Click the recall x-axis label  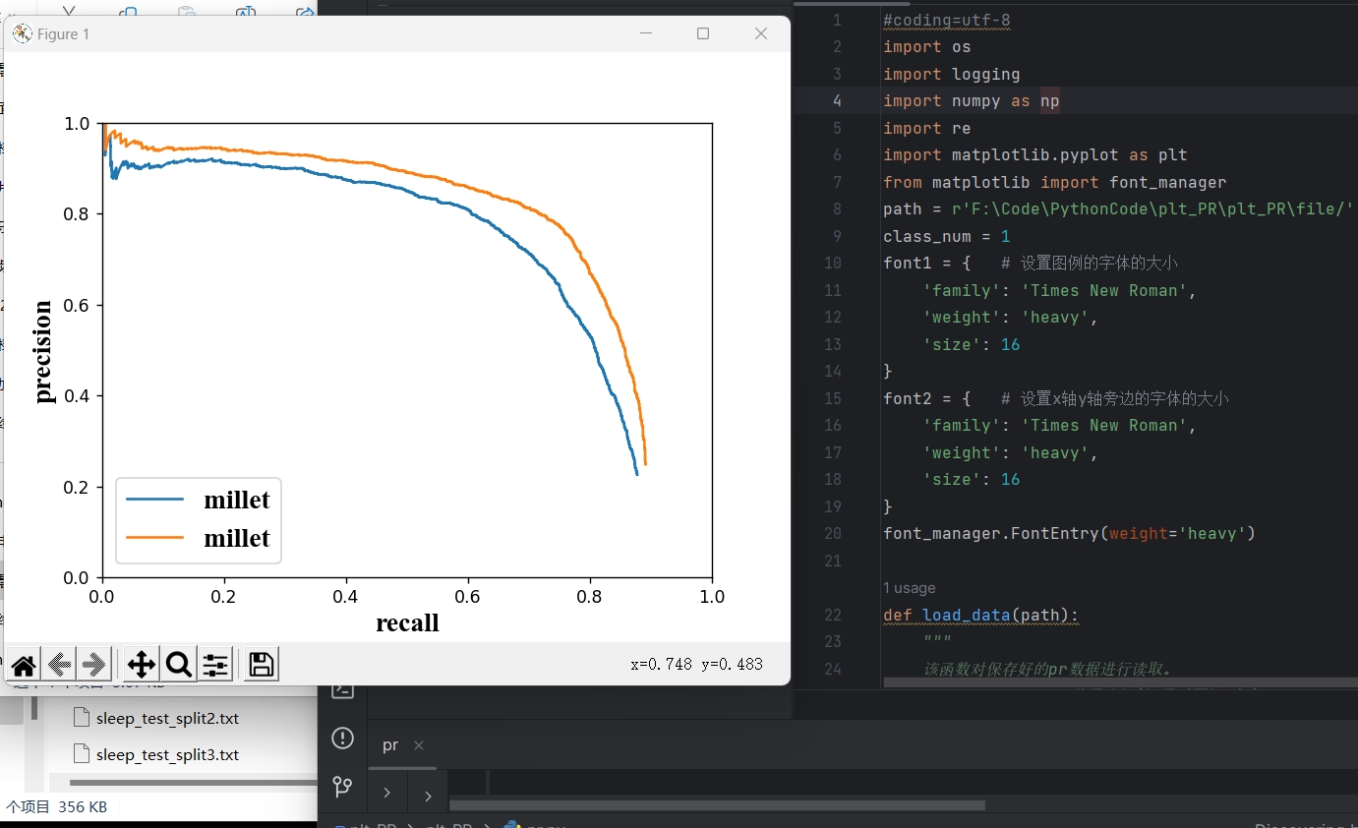click(407, 622)
